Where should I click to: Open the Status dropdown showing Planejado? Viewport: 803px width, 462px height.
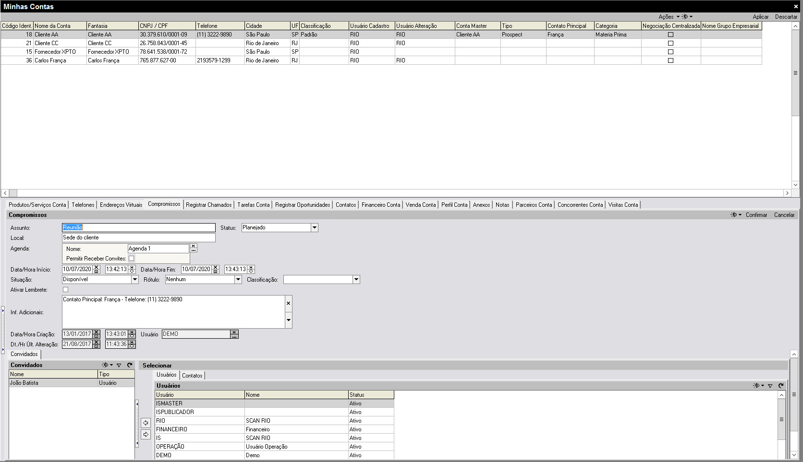(315, 228)
